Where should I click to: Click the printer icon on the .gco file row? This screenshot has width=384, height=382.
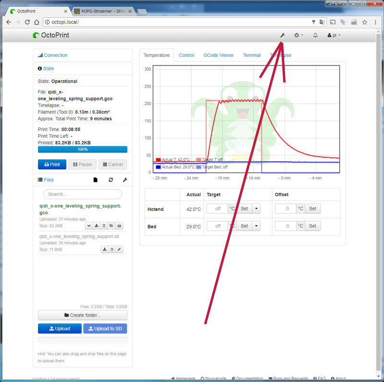click(119, 226)
